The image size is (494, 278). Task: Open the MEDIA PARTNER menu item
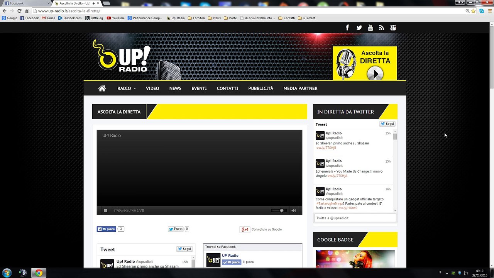coord(300,88)
